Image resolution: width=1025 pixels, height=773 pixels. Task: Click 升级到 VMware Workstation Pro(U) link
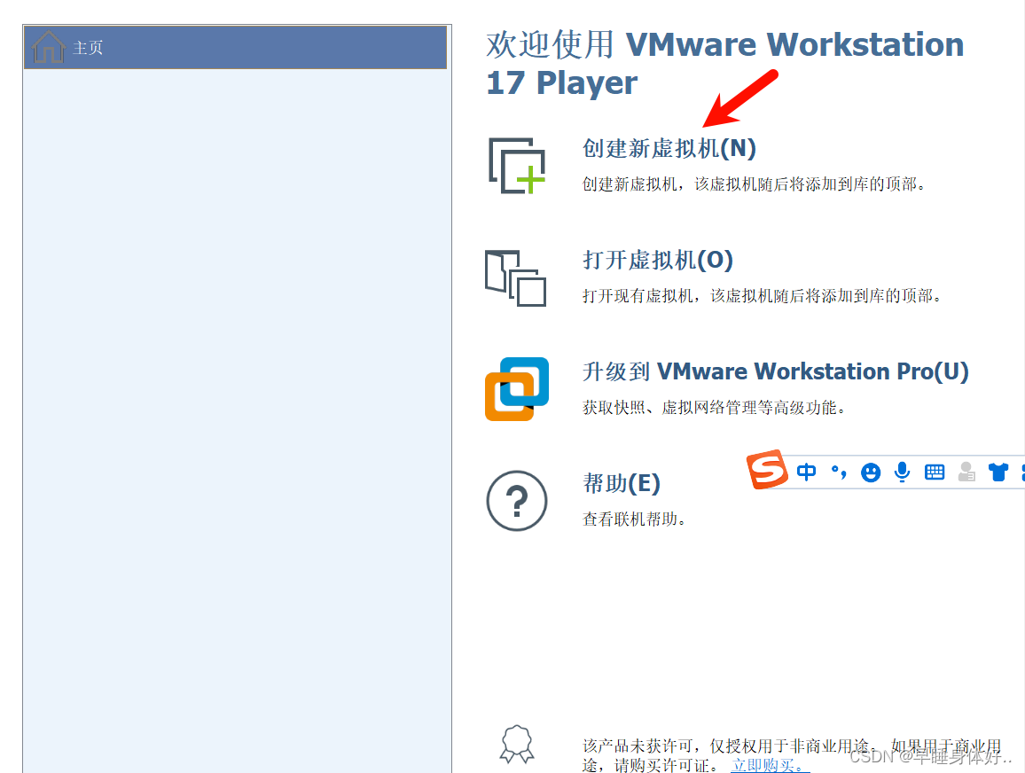(x=775, y=371)
